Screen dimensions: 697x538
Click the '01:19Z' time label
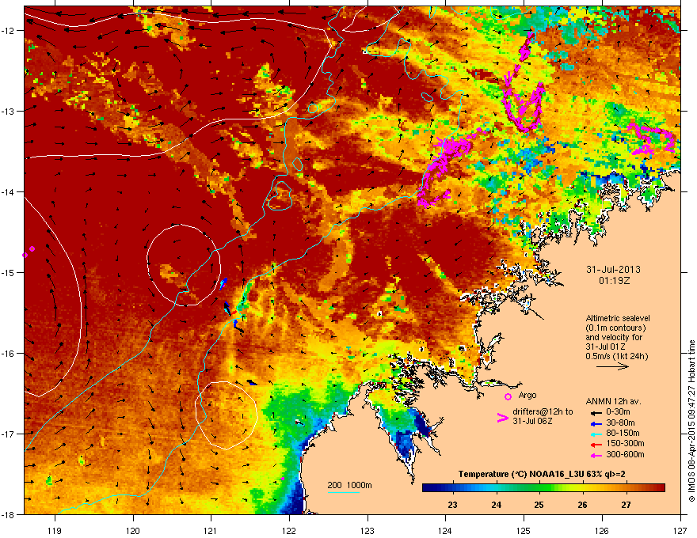(615, 281)
